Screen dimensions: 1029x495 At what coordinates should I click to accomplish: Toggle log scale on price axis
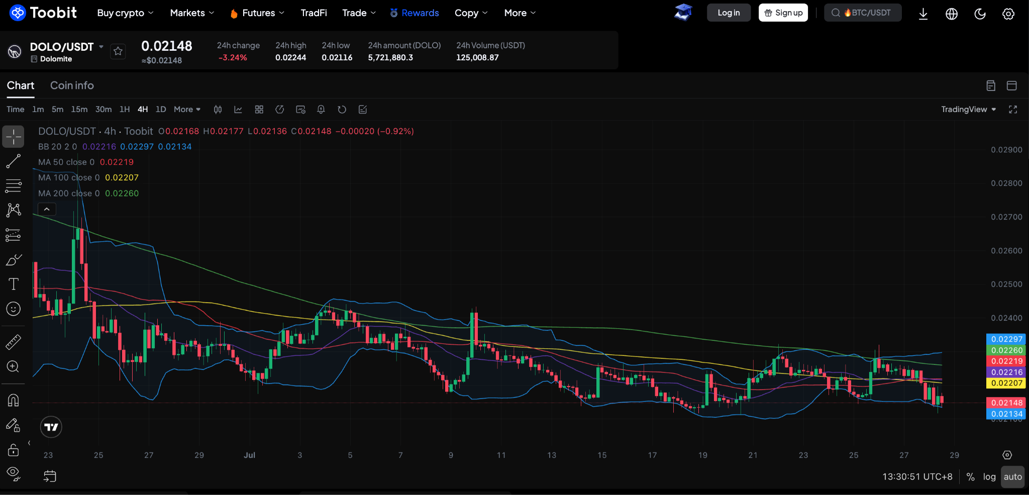(989, 477)
